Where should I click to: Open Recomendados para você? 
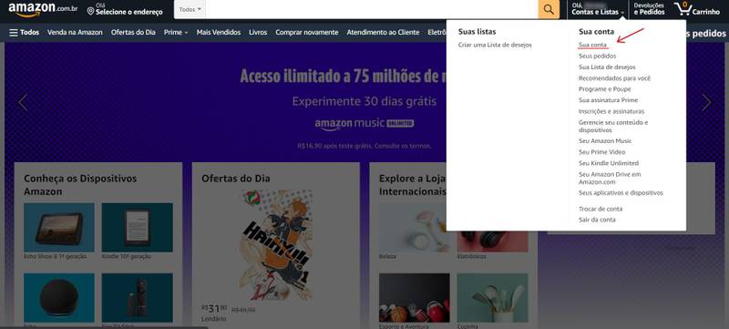point(614,78)
